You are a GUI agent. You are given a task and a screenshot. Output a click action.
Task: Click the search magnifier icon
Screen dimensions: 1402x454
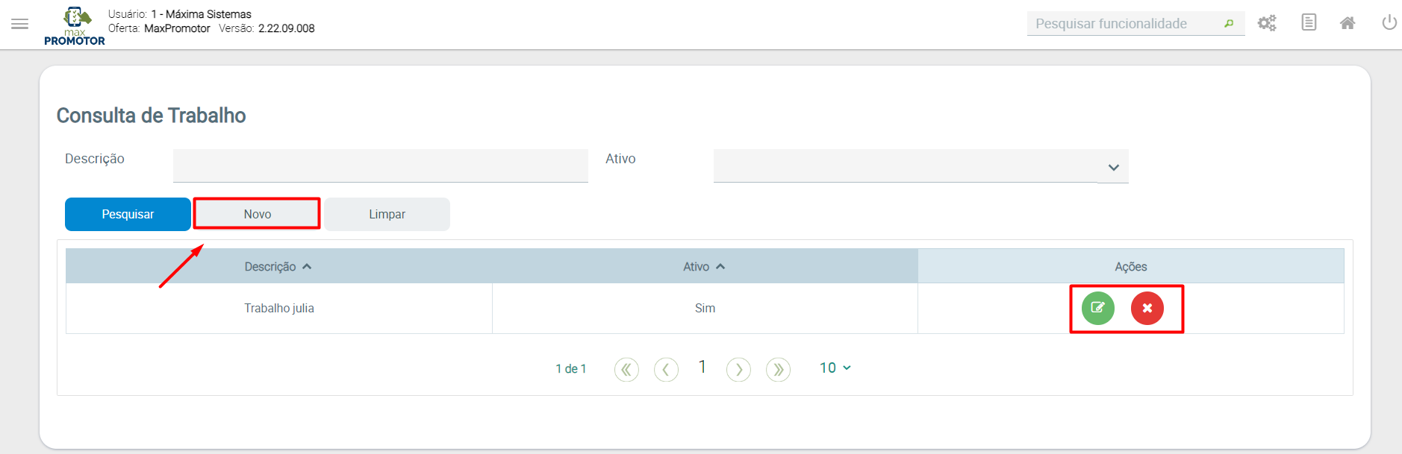(1229, 24)
